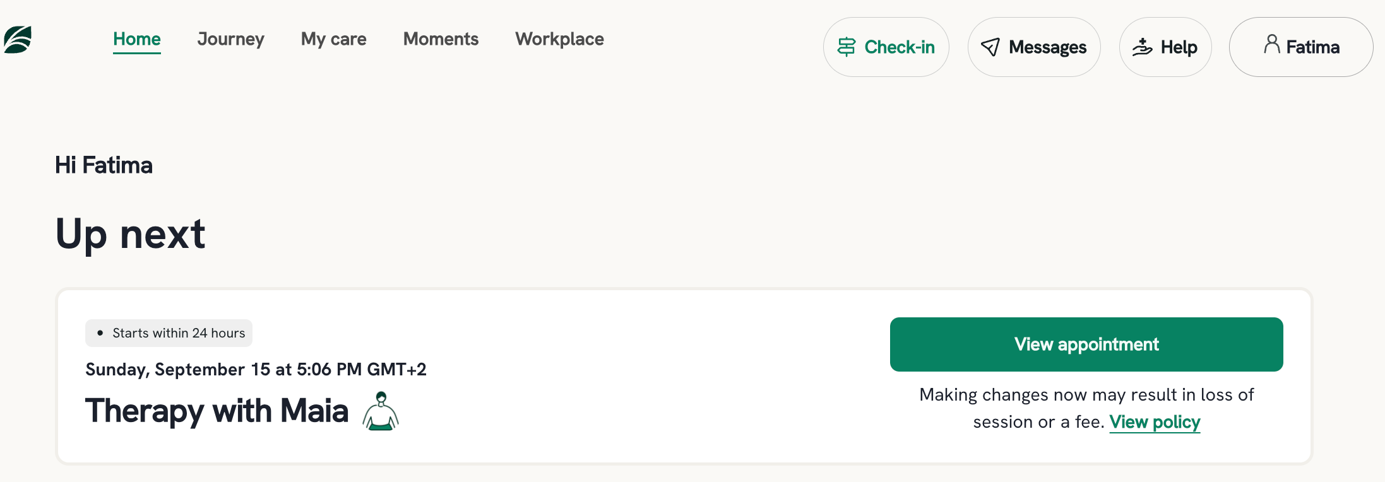Screen dimensions: 1385x482
Task: Select the Workplace nav item
Action: pos(560,39)
